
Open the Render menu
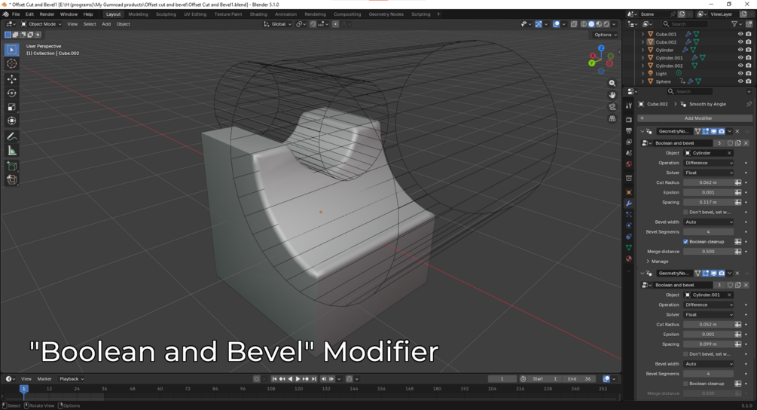click(47, 14)
